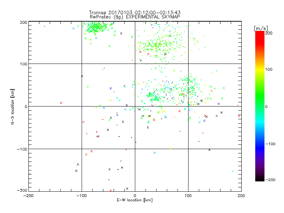Click the x-axis tick label '100'
The width and height of the screenshot is (284, 213).
[188, 196]
